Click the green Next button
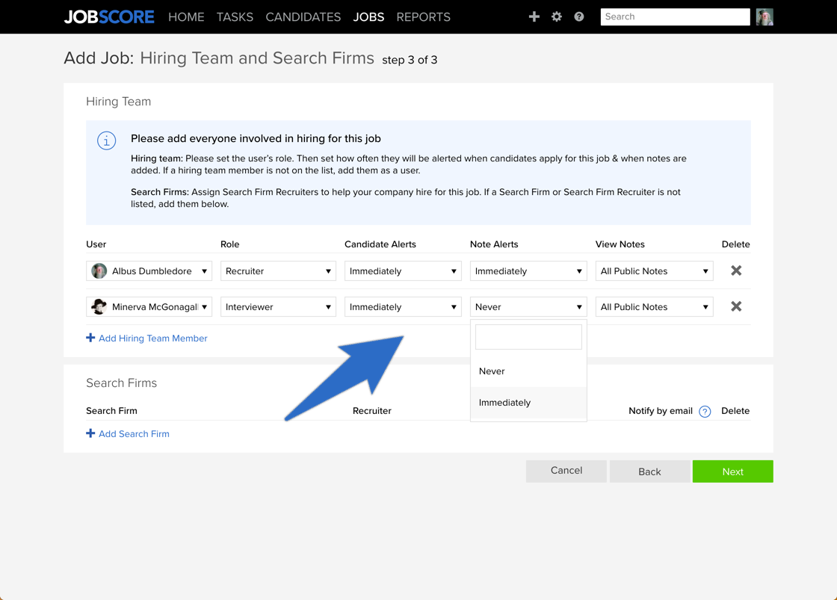This screenshot has width=837, height=600. (x=732, y=471)
